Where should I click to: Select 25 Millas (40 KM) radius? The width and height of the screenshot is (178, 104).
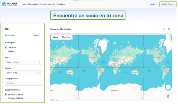click(x=6, y=95)
